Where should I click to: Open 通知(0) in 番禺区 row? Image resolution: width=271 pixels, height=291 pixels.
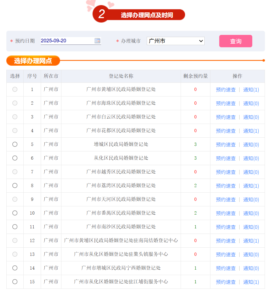pos(251,213)
